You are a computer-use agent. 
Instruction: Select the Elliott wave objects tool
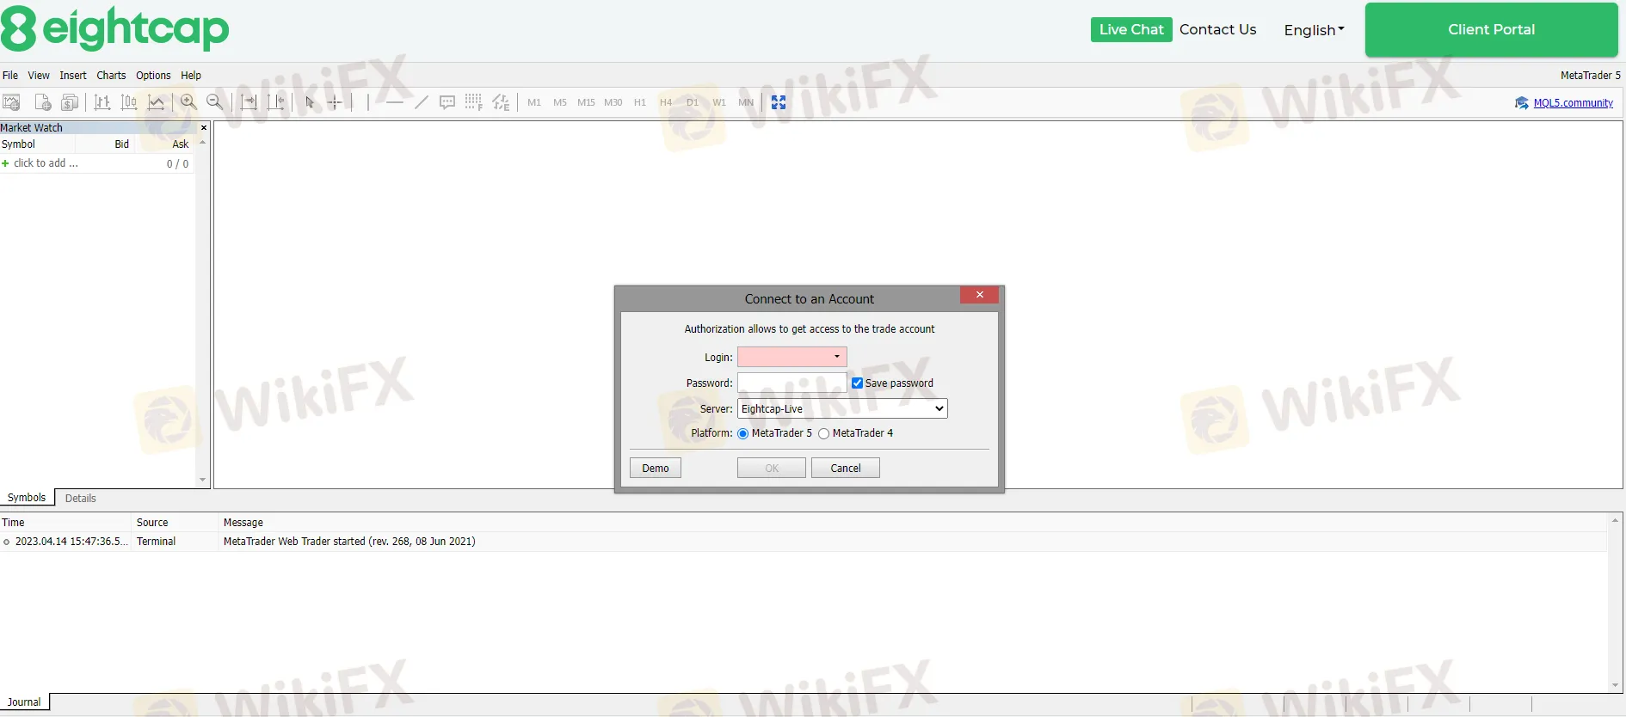pos(501,102)
